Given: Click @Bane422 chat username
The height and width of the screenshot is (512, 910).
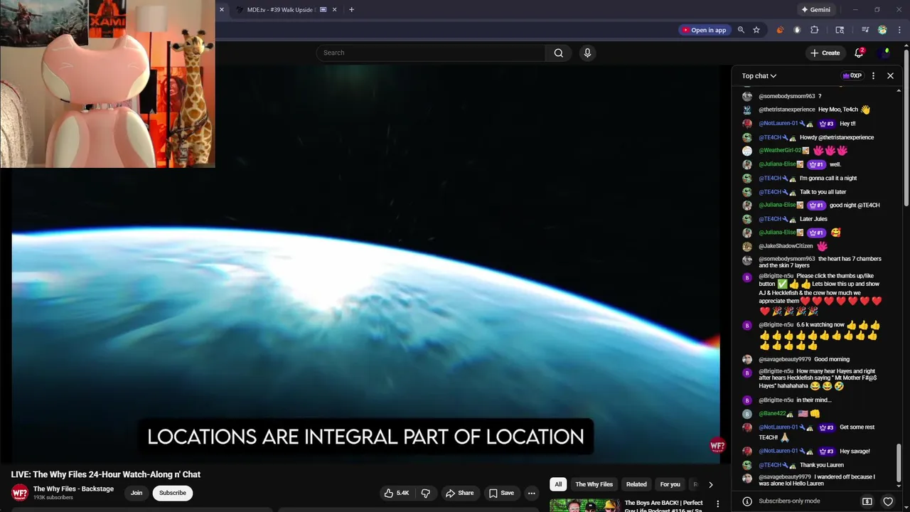Looking at the screenshot, I should [x=772, y=413].
